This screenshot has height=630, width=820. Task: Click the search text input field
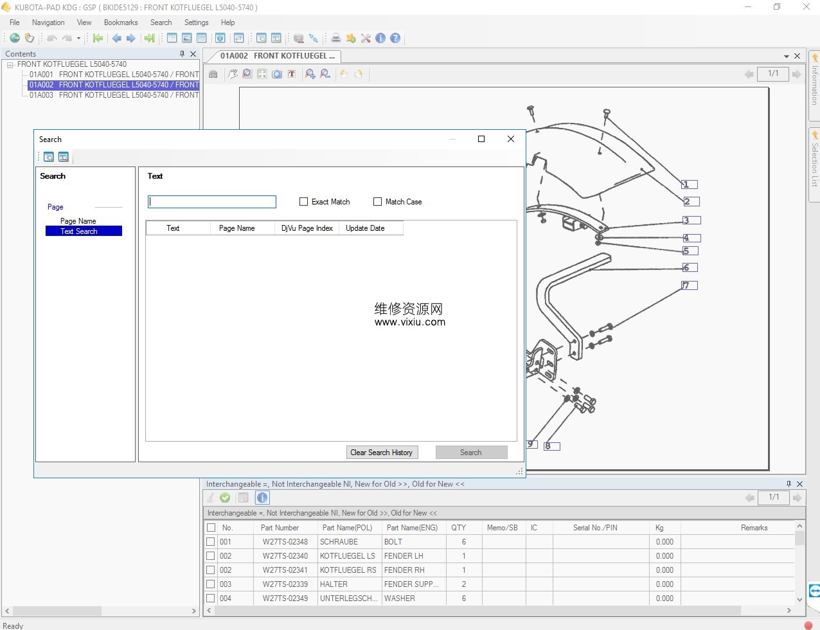click(212, 202)
